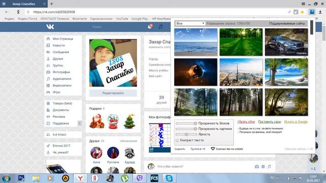This screenshot has width=326, height=183.
Task: Click the Убрать обои link
Action: click(246, 122)
